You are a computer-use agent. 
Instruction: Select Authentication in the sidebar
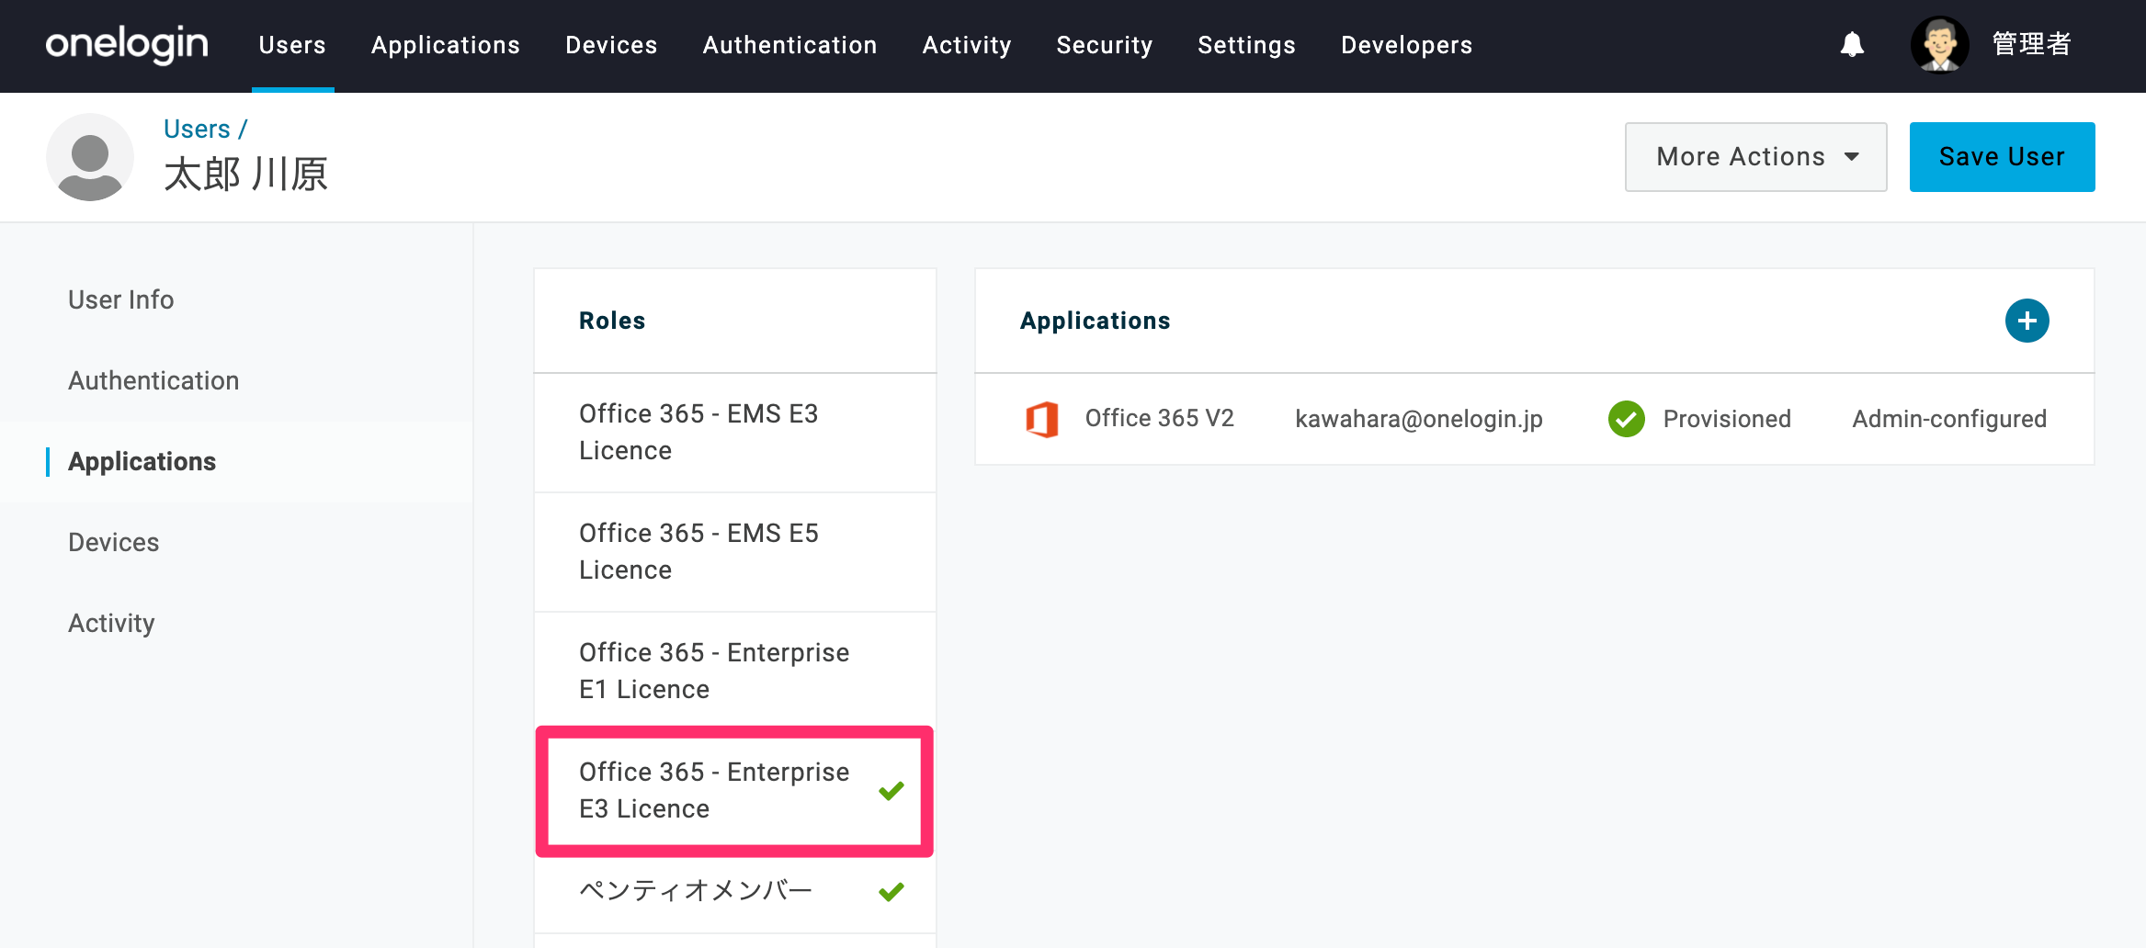pos(153,380)
